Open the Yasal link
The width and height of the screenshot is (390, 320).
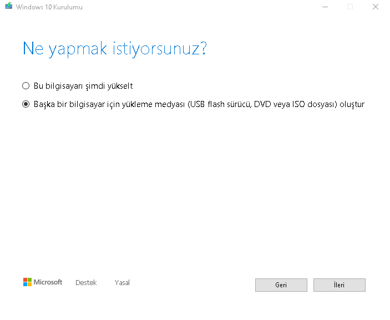(122, 283)
